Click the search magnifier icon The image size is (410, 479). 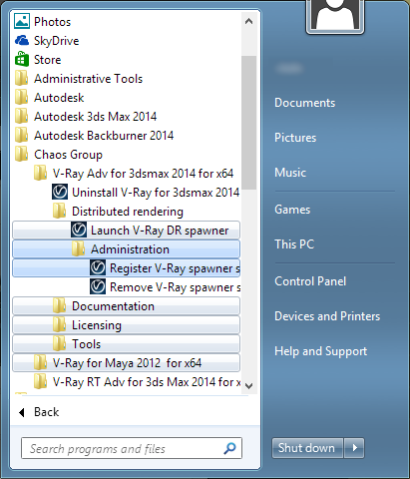[x=229, y=448]
